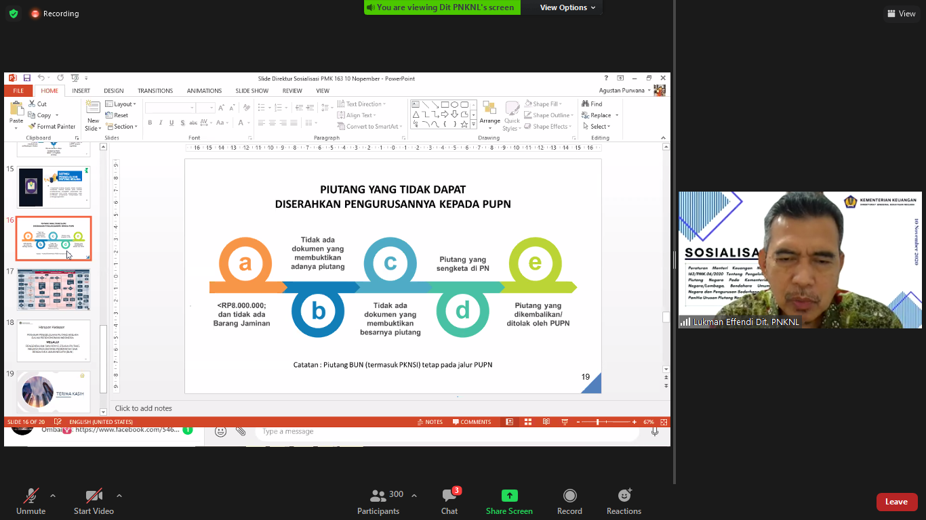Toggle NOTES in PowerPoint status bar
Screen dimensions: 926x520
point(430,422)
